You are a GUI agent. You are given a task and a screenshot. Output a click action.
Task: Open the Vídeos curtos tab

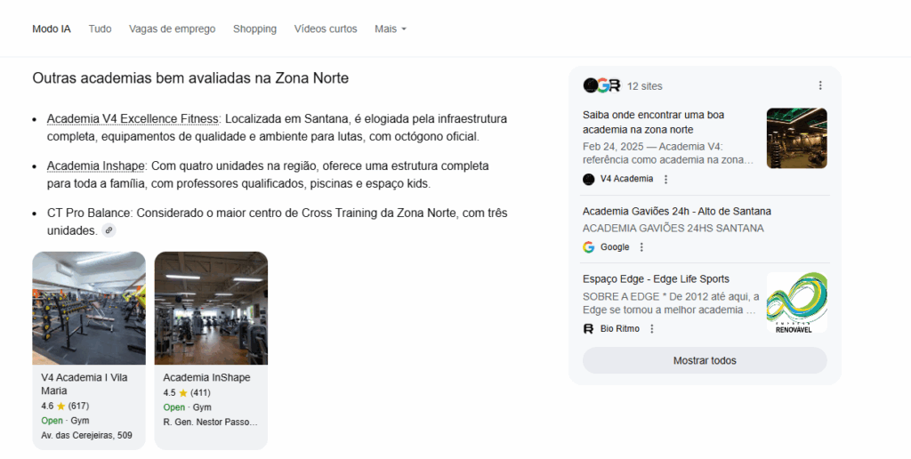pos(326,29)
